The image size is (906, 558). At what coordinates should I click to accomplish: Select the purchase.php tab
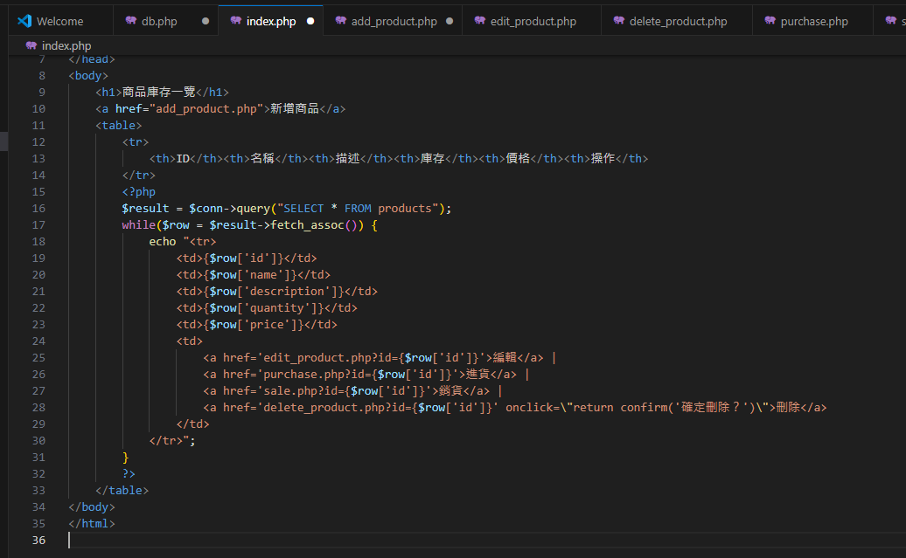[814, 21]
